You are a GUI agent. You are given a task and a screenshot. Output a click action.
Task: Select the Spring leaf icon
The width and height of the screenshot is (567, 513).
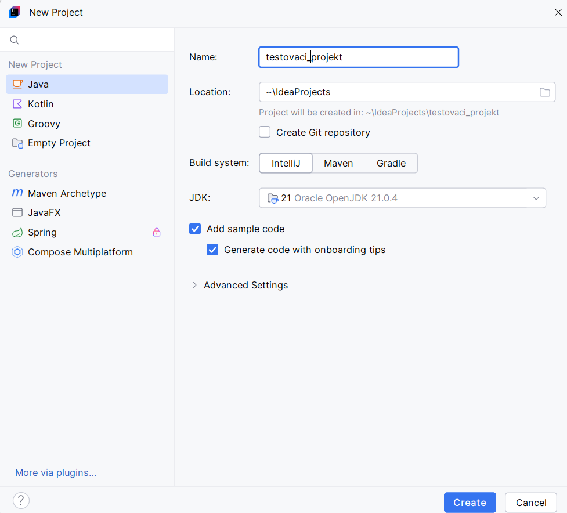(x=17, y=233)
